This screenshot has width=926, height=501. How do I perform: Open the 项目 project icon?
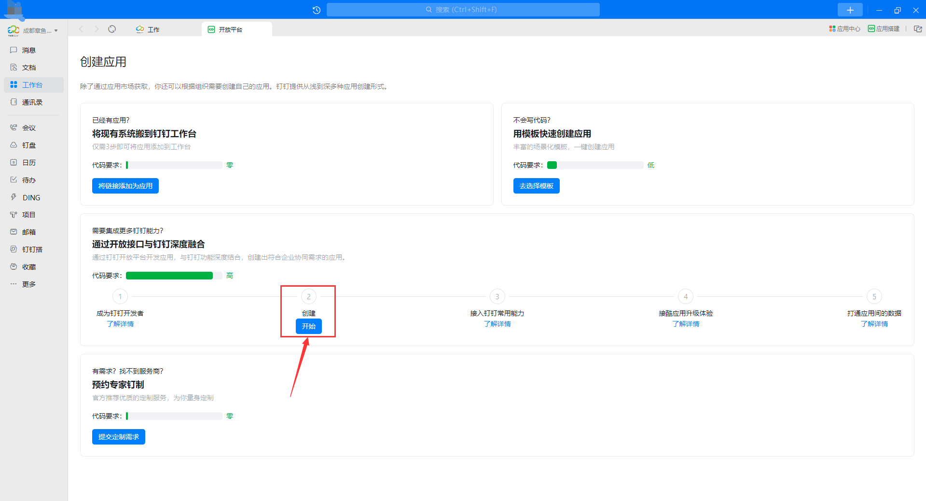(14, 214)
